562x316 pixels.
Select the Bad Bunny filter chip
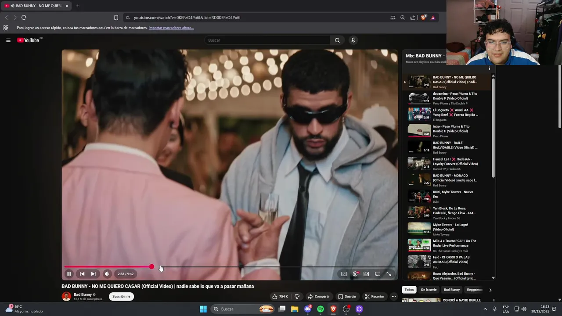tap(451, 290)
